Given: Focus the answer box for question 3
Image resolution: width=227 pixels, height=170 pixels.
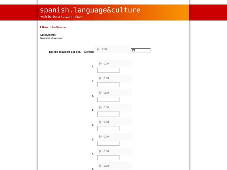Looking at the screenshot, I should (x=108, y=99).
